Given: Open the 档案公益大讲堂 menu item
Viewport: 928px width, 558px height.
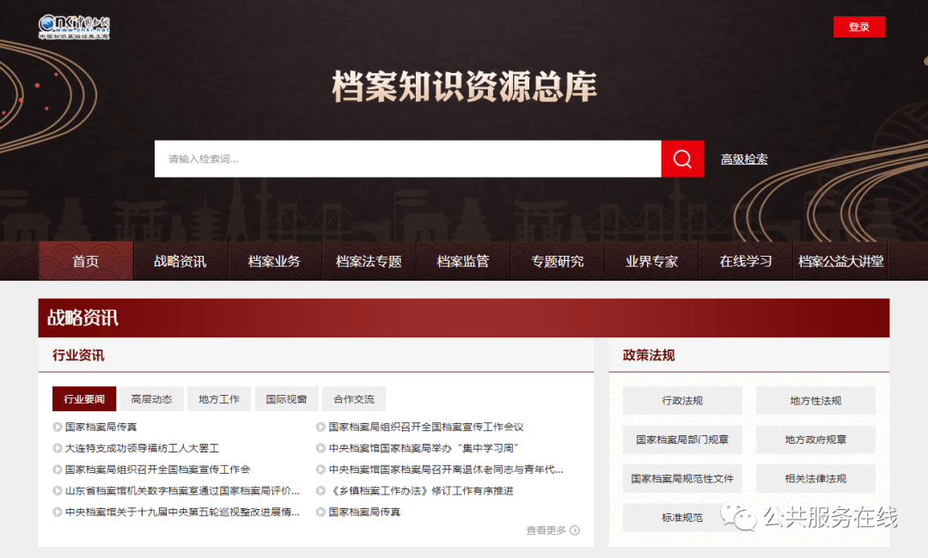Looking at the screenshot, I should (x=839, y=261).
